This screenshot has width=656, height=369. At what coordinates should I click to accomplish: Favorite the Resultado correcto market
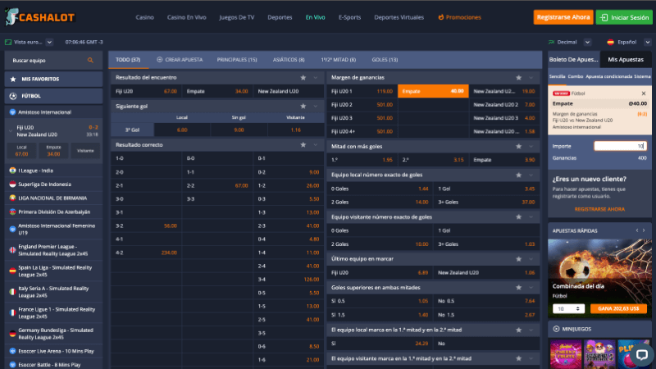click(x=303, y=145)
